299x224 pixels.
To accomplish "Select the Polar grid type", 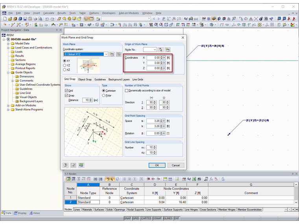I will coord(103,95).
